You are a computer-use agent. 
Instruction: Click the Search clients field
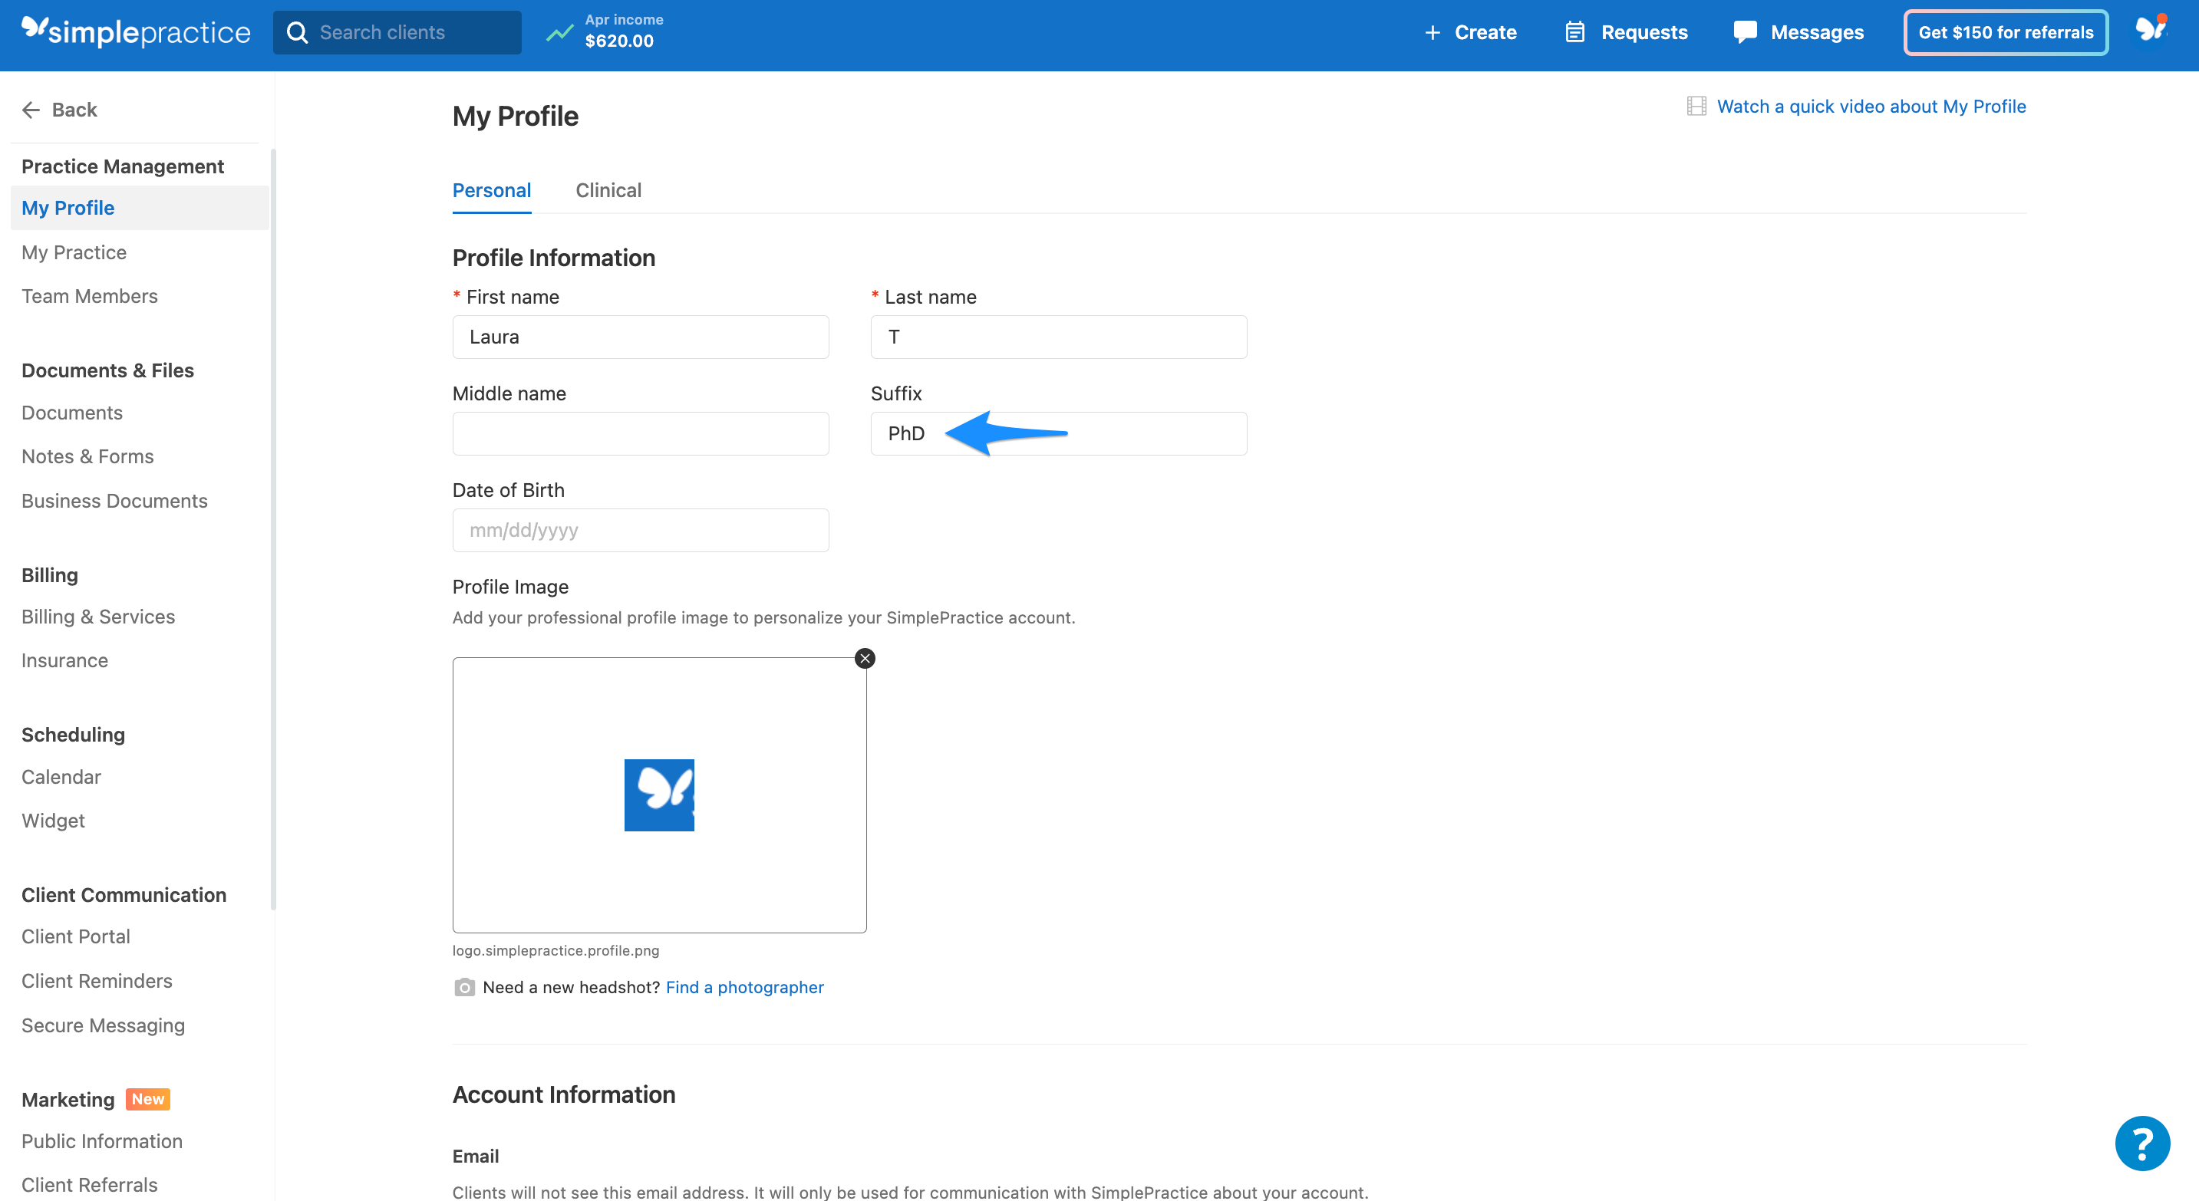click(397, 32)
